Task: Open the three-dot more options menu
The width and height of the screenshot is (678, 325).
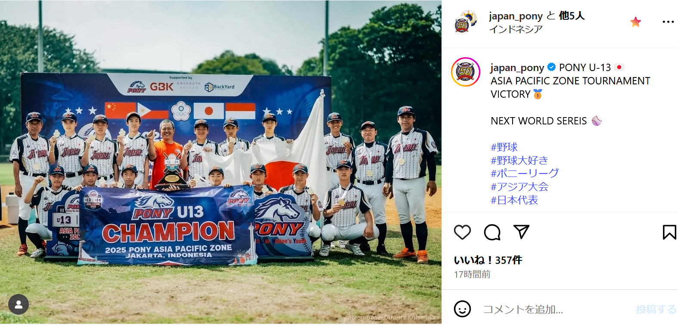Action: 668,22
